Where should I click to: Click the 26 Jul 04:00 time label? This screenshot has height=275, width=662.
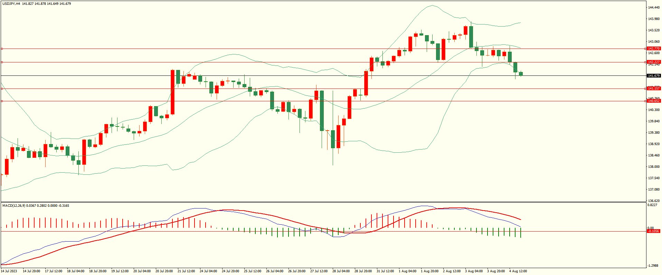pos(275,271)
